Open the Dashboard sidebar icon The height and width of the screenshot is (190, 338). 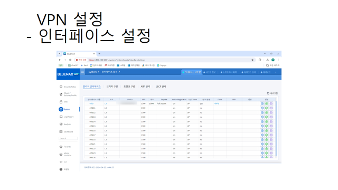[61, 131]
